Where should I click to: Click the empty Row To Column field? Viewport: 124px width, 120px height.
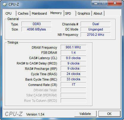pos(73,101)
